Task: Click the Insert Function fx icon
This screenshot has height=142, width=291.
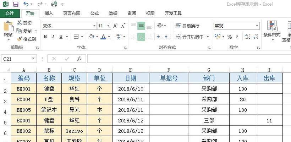Action: click(79, 59)
